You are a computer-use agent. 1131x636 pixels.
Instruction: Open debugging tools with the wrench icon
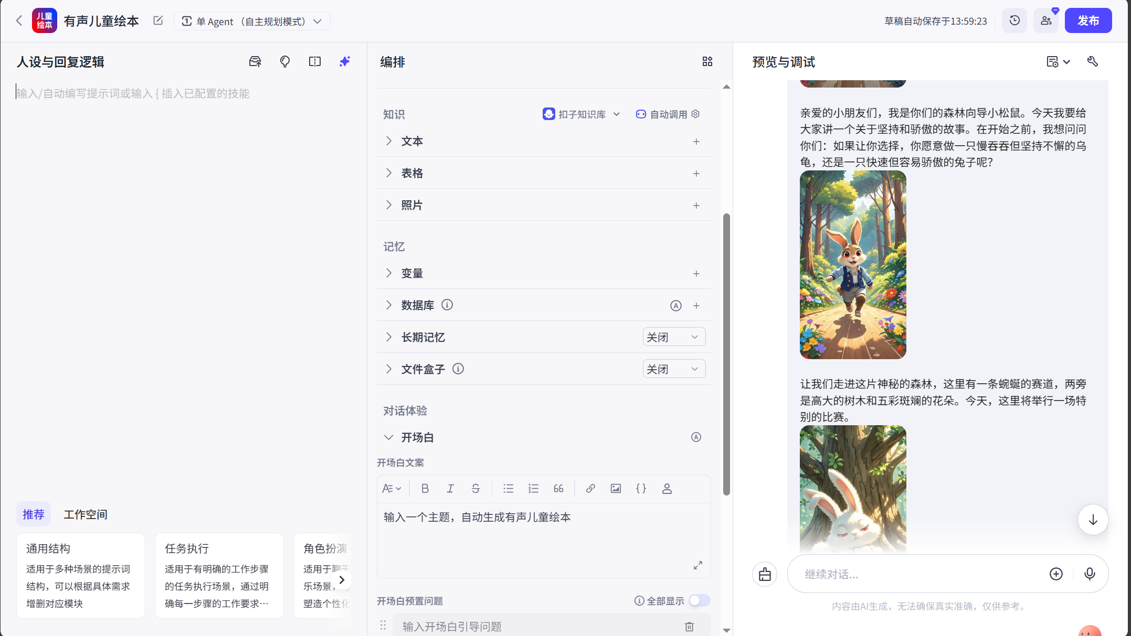click(1092, 61)
